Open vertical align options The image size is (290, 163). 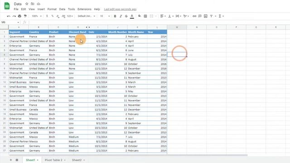170,16
